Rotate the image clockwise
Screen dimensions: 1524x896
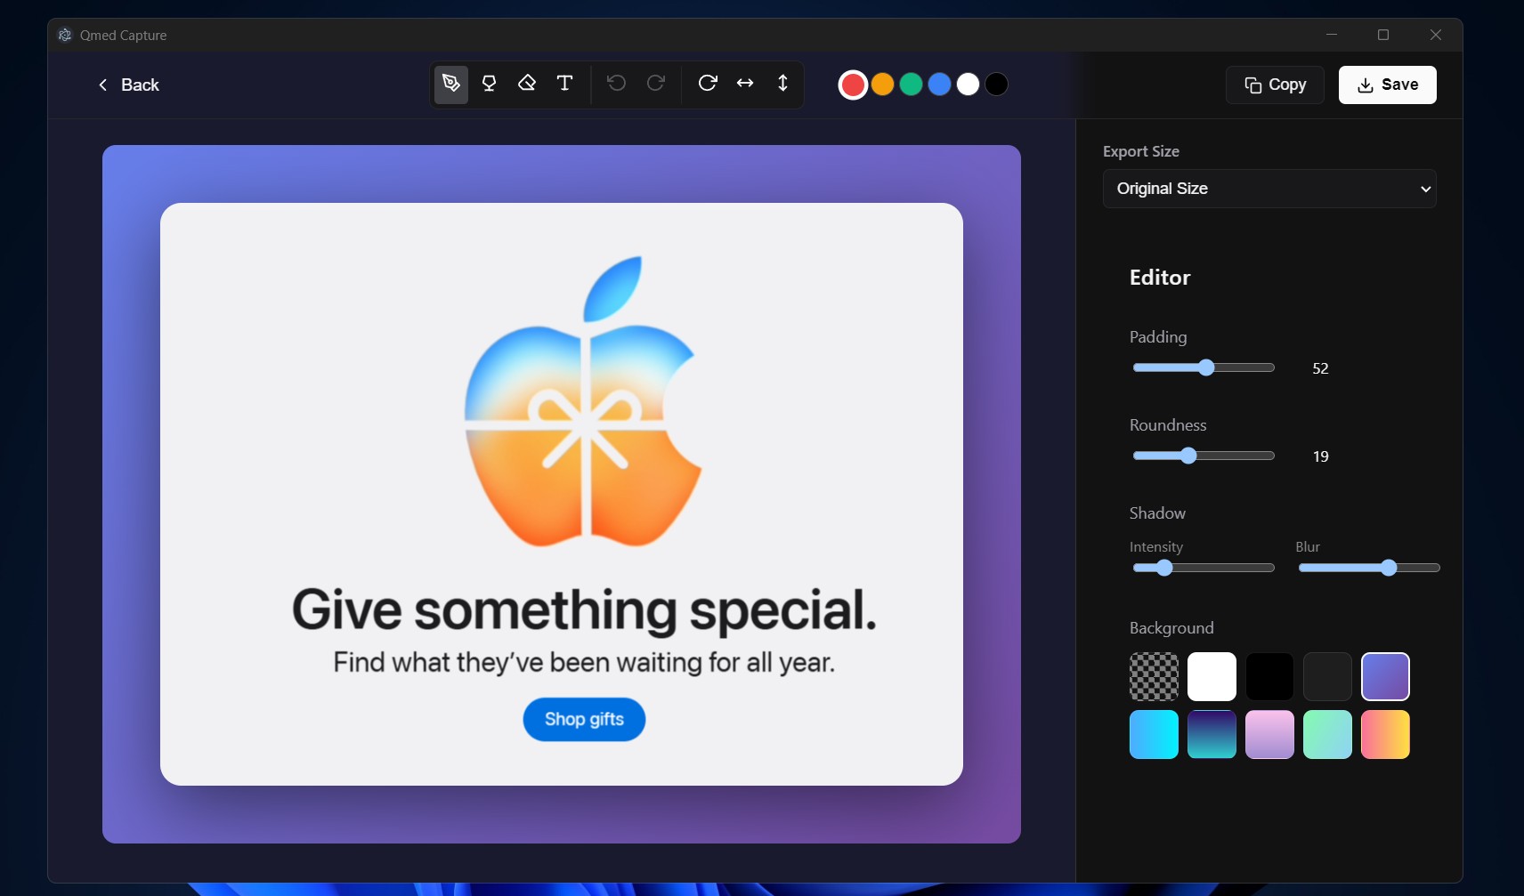tap(708, 84)
